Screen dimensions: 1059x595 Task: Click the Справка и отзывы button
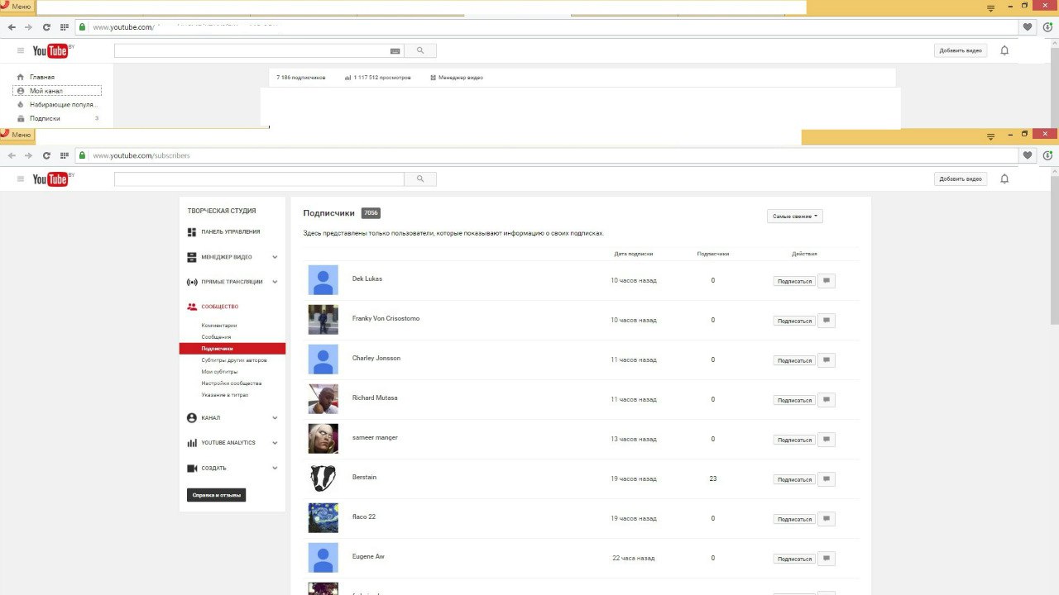[x=216, y=496]
